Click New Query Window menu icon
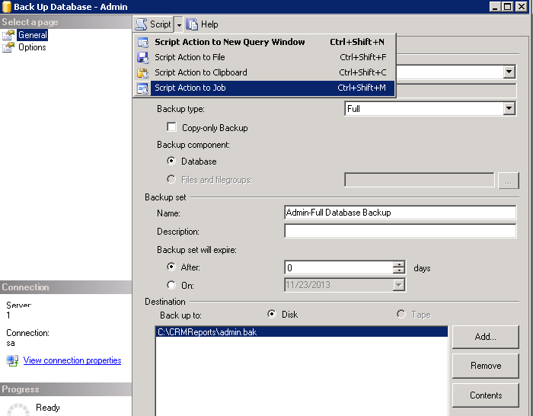 [143, 42]
